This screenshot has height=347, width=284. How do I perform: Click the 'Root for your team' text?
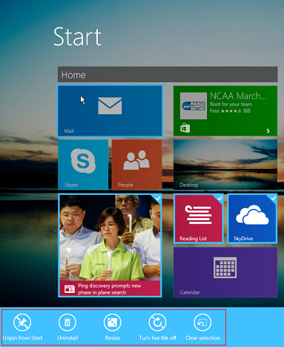click(231, 104)
